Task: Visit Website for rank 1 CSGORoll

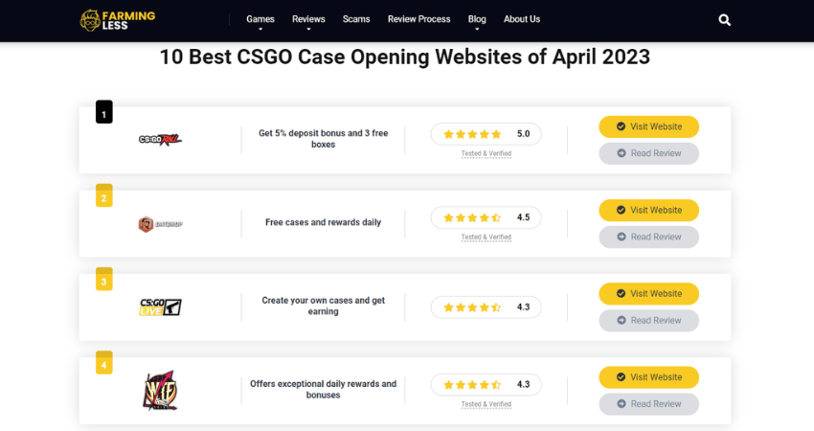Action: click(x=649, y=126)
